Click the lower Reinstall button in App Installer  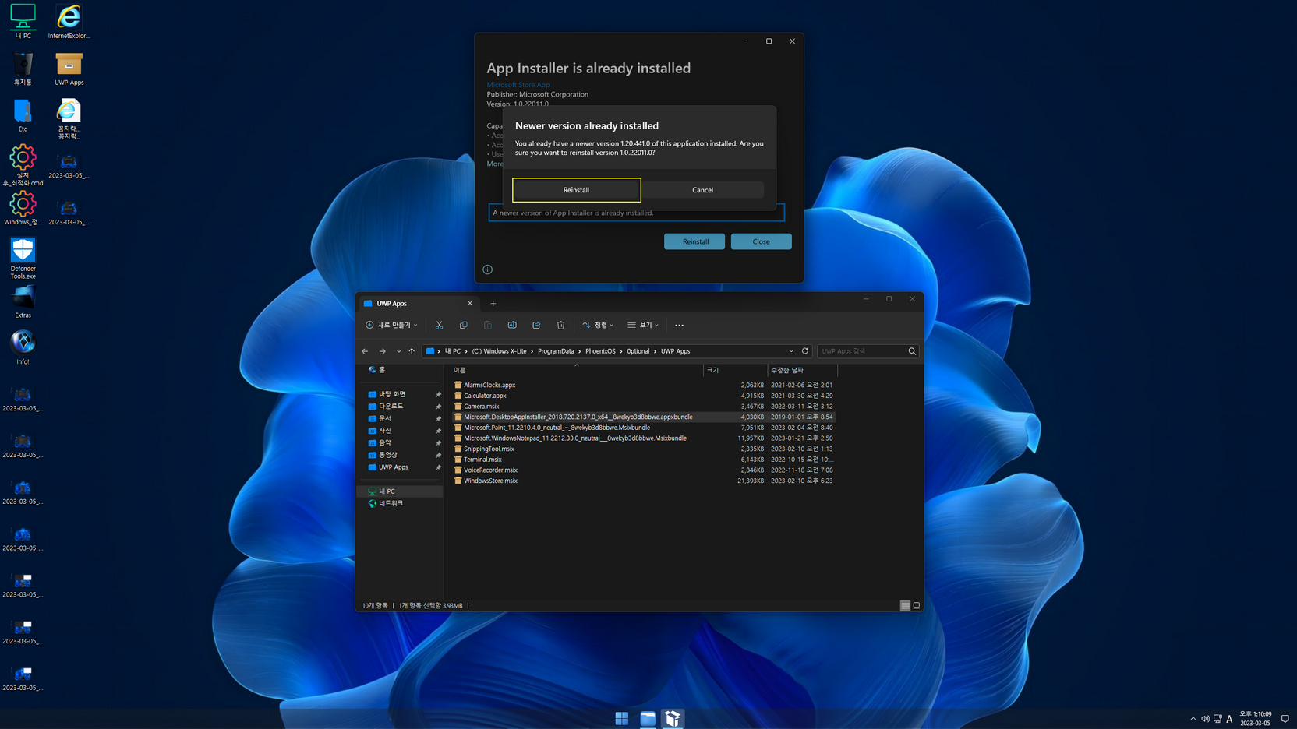(x=694, y=241)
